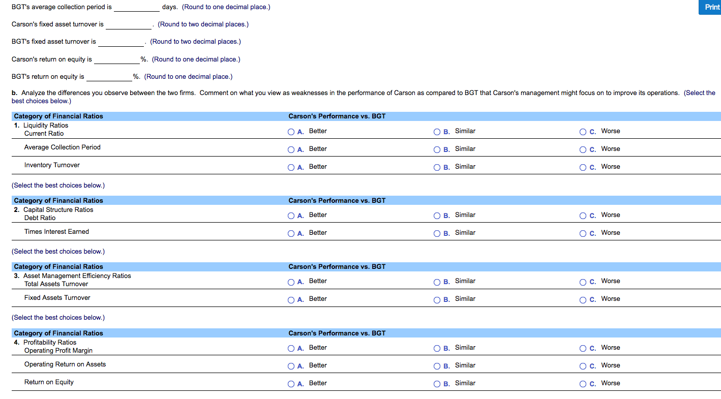
Task: Pick Worse for Times Interest Earned
Action: 583,233
